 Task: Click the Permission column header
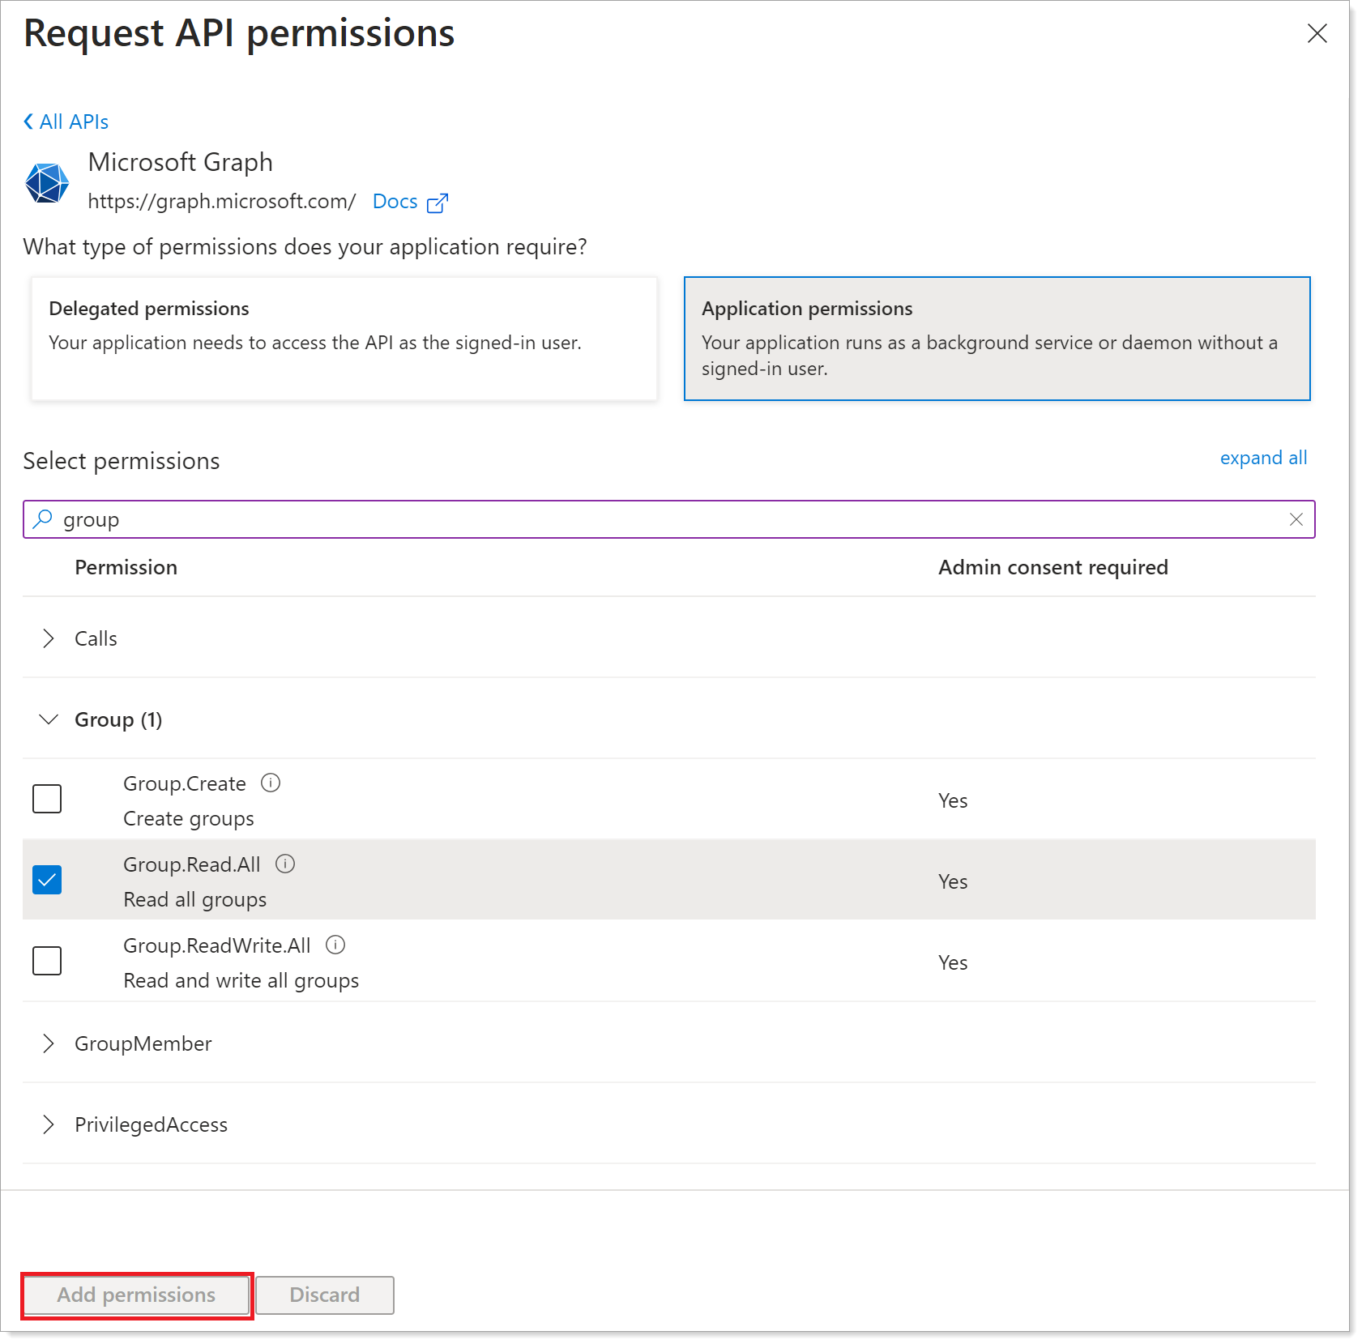point(126,567)
